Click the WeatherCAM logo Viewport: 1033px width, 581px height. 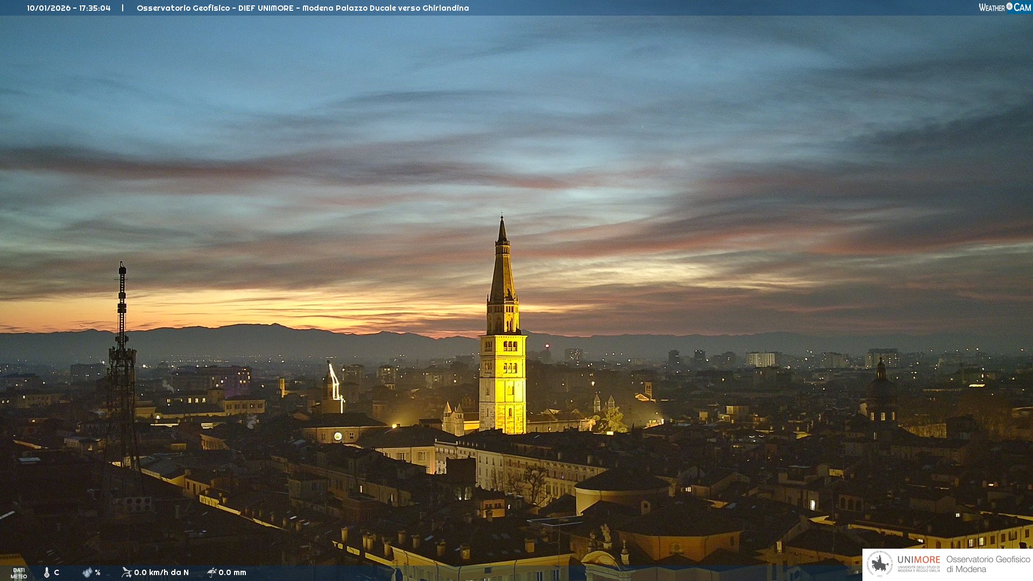tap(1004, 8)
